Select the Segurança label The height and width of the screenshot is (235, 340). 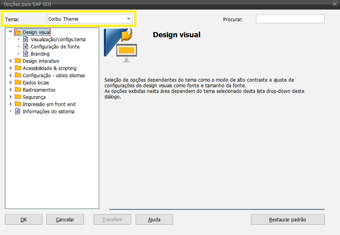34,97
